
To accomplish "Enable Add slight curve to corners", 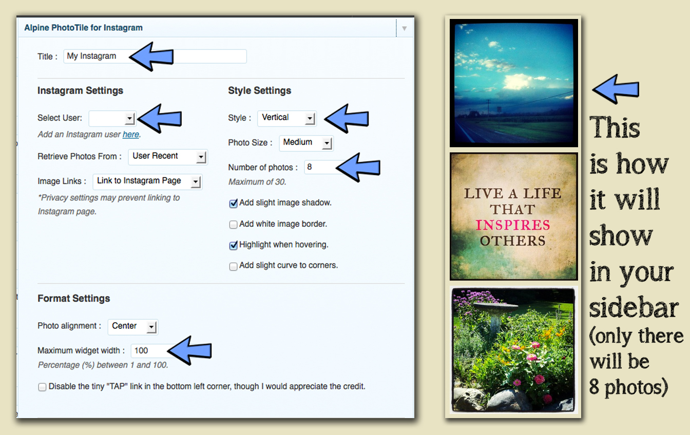I will pyautogui.click(x=233, y=267).
